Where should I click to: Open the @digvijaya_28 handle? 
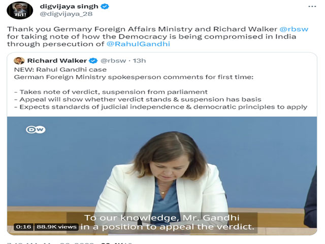pos(66,14)
